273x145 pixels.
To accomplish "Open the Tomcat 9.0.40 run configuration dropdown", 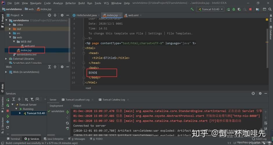I will pyautogui.click(x=210, y=9).
